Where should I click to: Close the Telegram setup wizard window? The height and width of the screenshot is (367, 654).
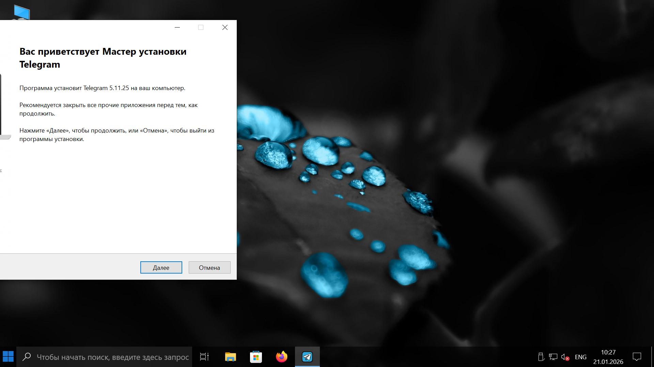225,28
